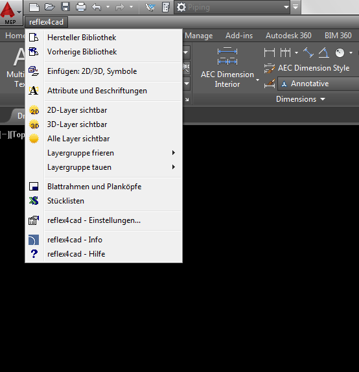Open Hersteller Bibliothek menu entry
Screen dimensions: 359x372
click(104, 38)
